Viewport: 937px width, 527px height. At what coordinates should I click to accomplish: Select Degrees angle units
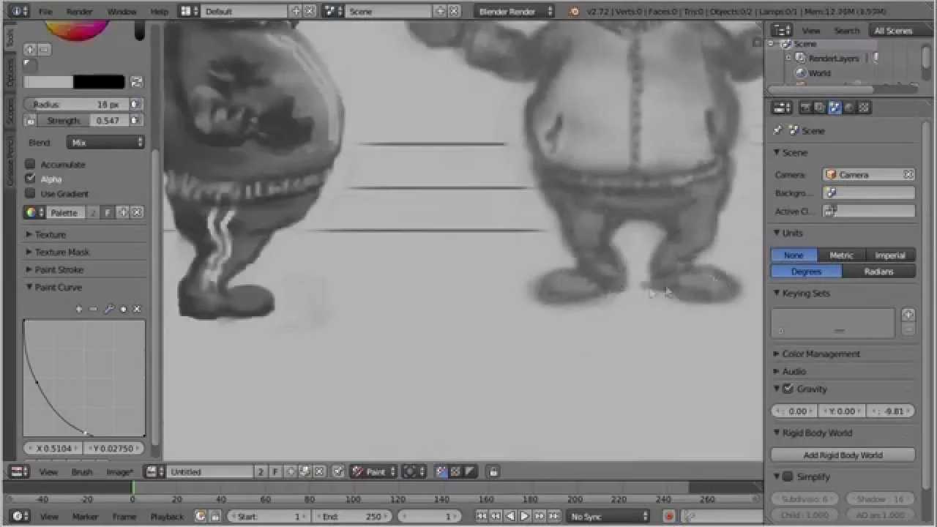click(x=807, y=272)
